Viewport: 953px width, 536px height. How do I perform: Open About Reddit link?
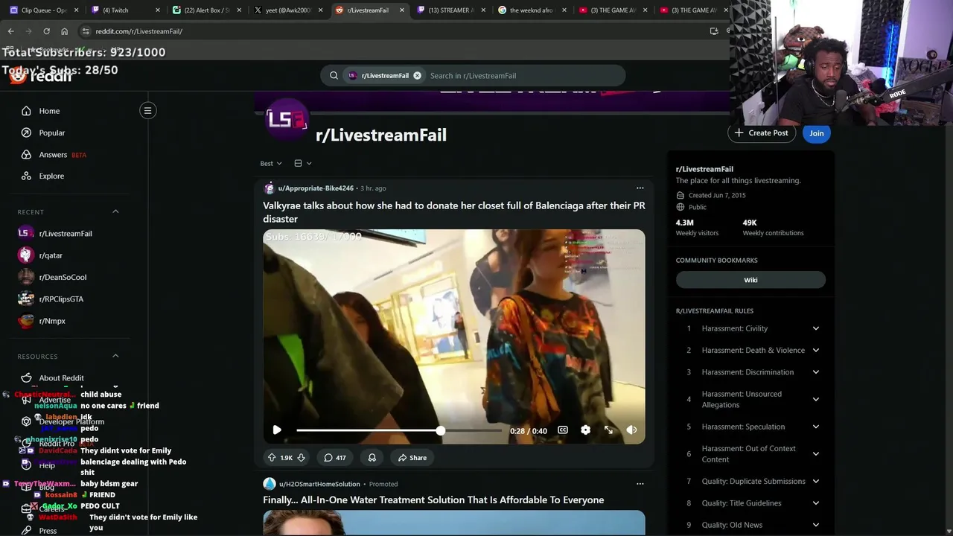[x=61, y=377]
